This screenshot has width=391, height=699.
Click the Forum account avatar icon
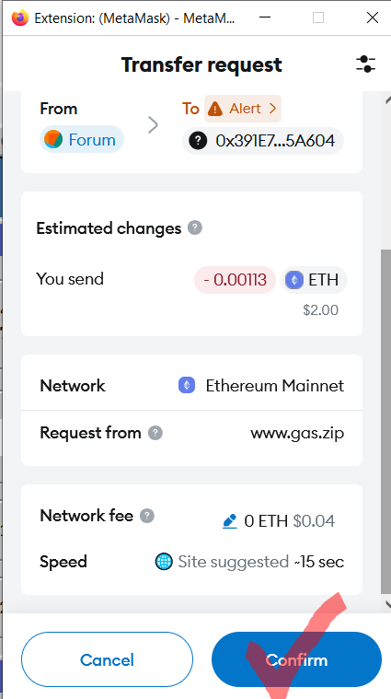click(53, 140)
